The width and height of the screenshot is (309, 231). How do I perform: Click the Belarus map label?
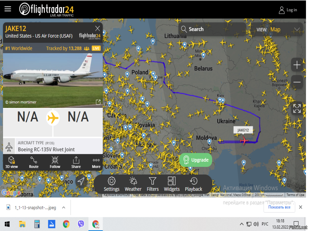pos(203,69)
